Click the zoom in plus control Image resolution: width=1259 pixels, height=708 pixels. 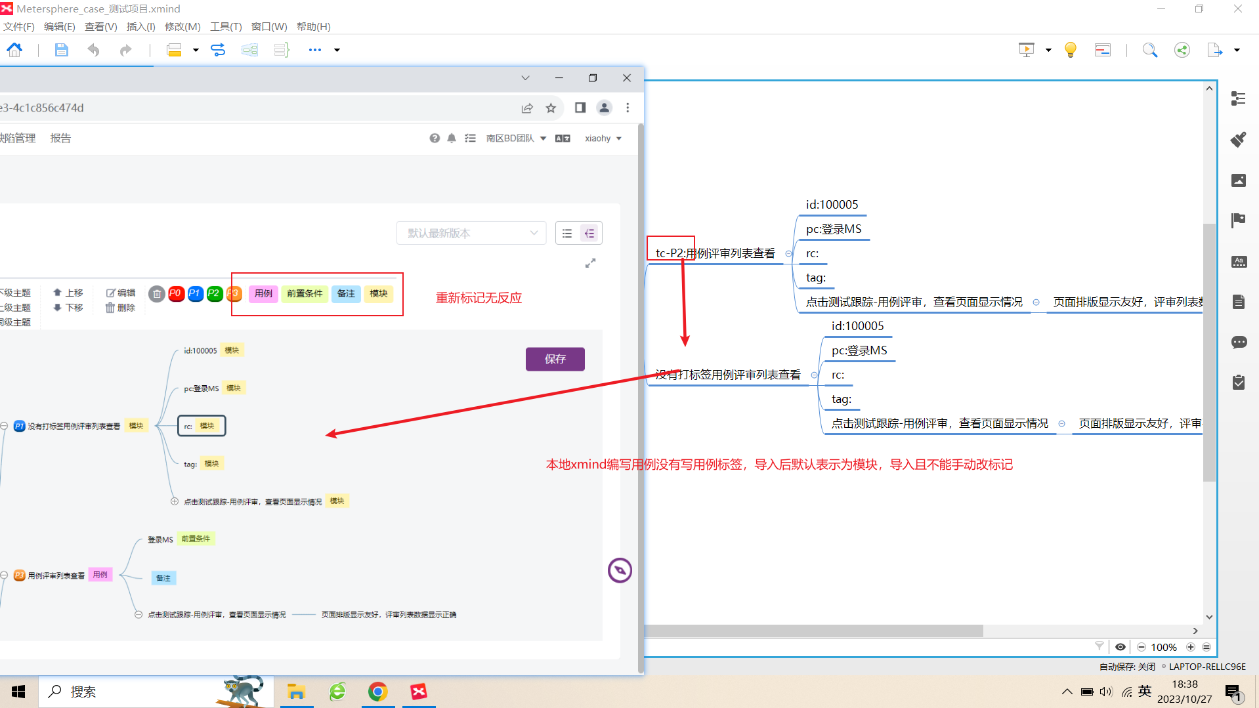(1190, 647)
